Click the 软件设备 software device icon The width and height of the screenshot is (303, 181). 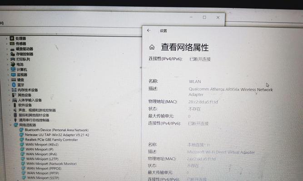(15, 105)
